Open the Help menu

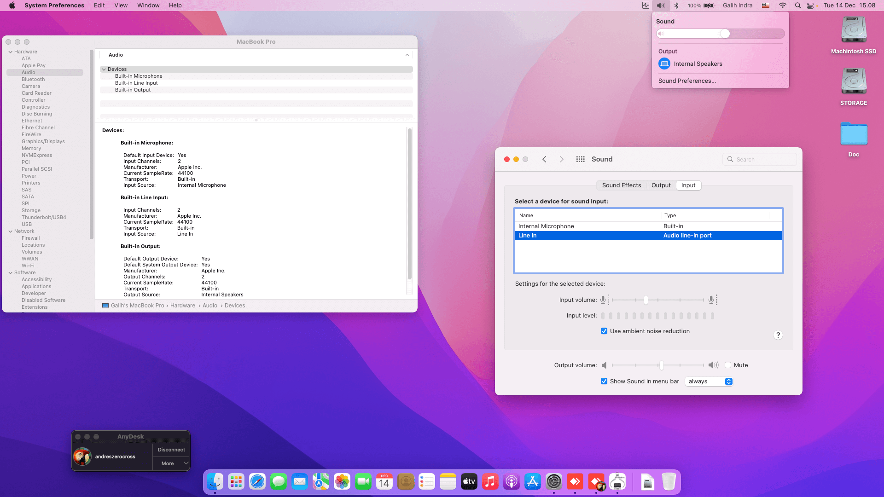tap(175, 6)
